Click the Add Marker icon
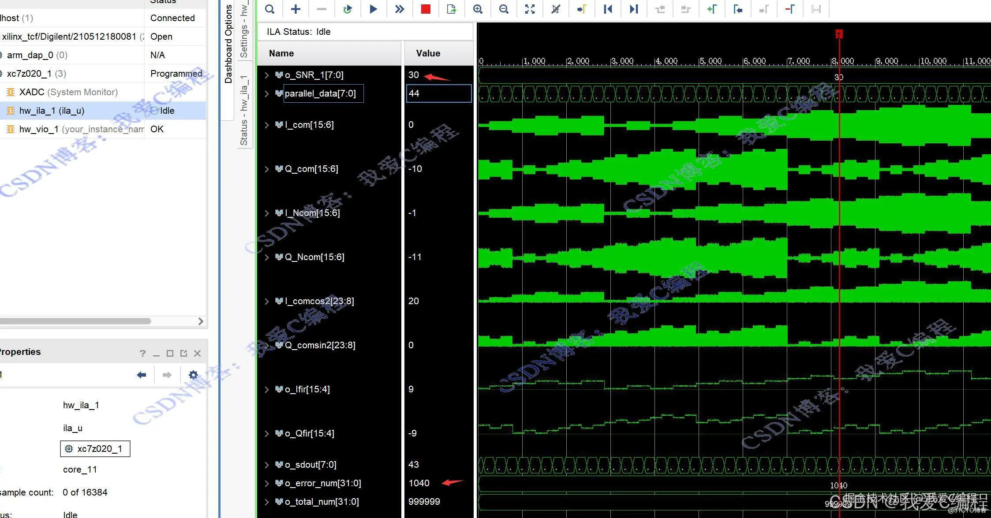991x518 pixels. [712, 9]
